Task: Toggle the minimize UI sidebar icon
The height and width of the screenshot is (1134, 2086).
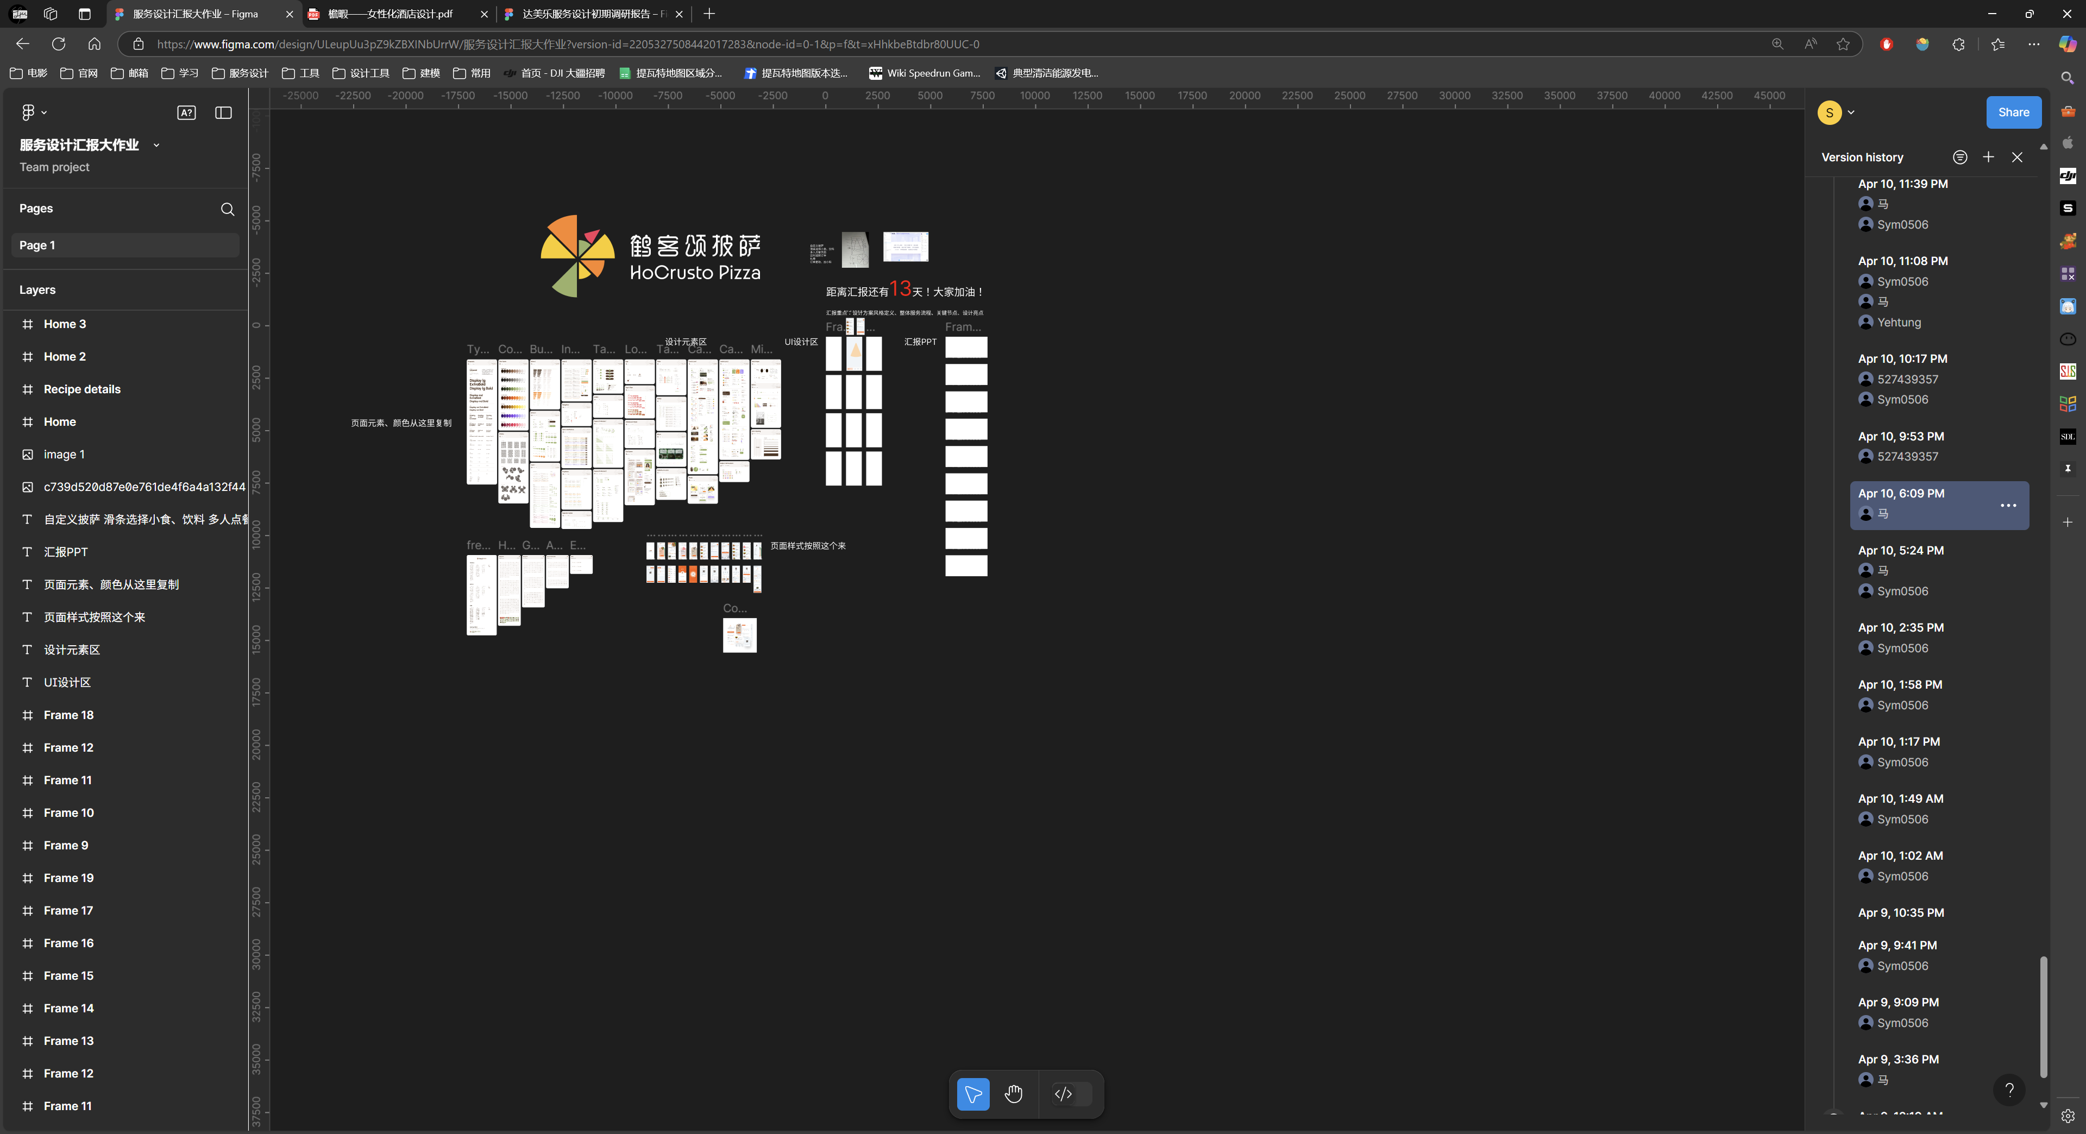Action: click(x=223, y=112)
